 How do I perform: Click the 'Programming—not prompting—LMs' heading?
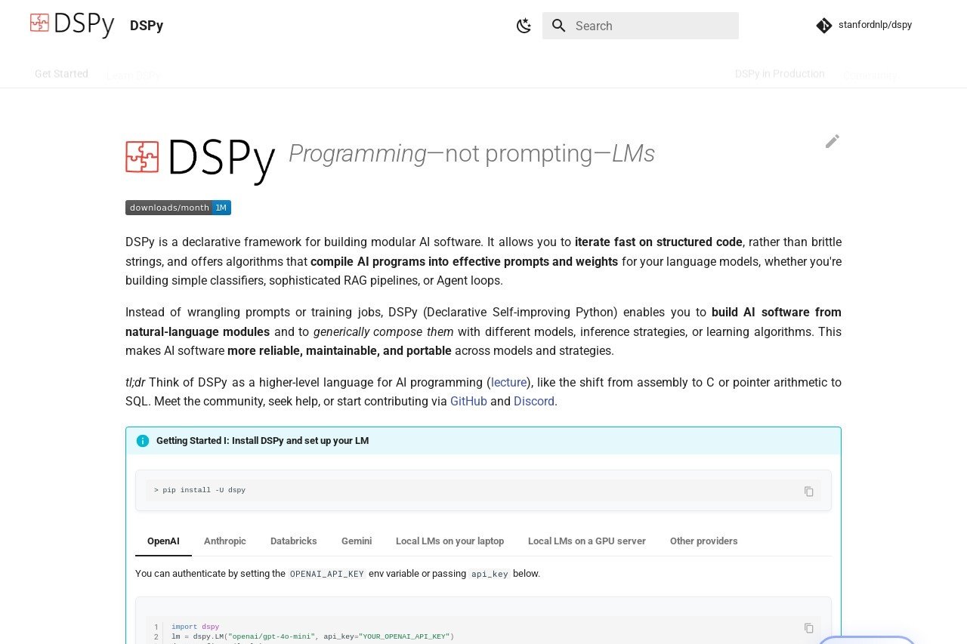point(471,153)
